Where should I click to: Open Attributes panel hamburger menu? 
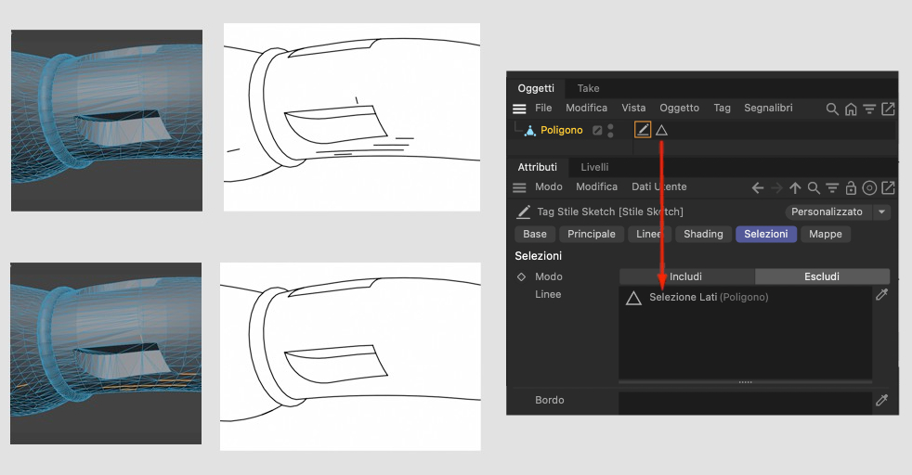(x=519, y=187)
